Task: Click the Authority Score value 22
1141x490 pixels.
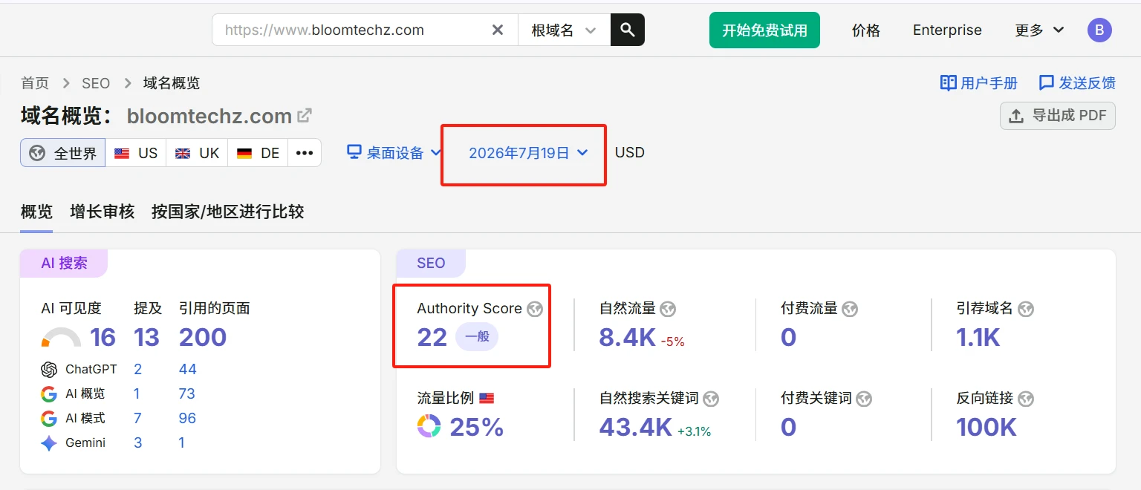Action: 432,338
